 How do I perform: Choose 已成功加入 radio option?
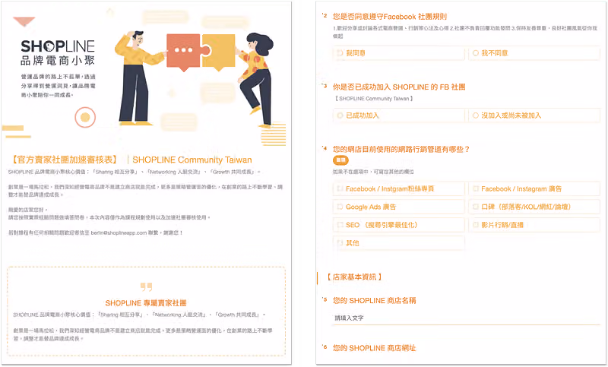click(x=398, y=115)
